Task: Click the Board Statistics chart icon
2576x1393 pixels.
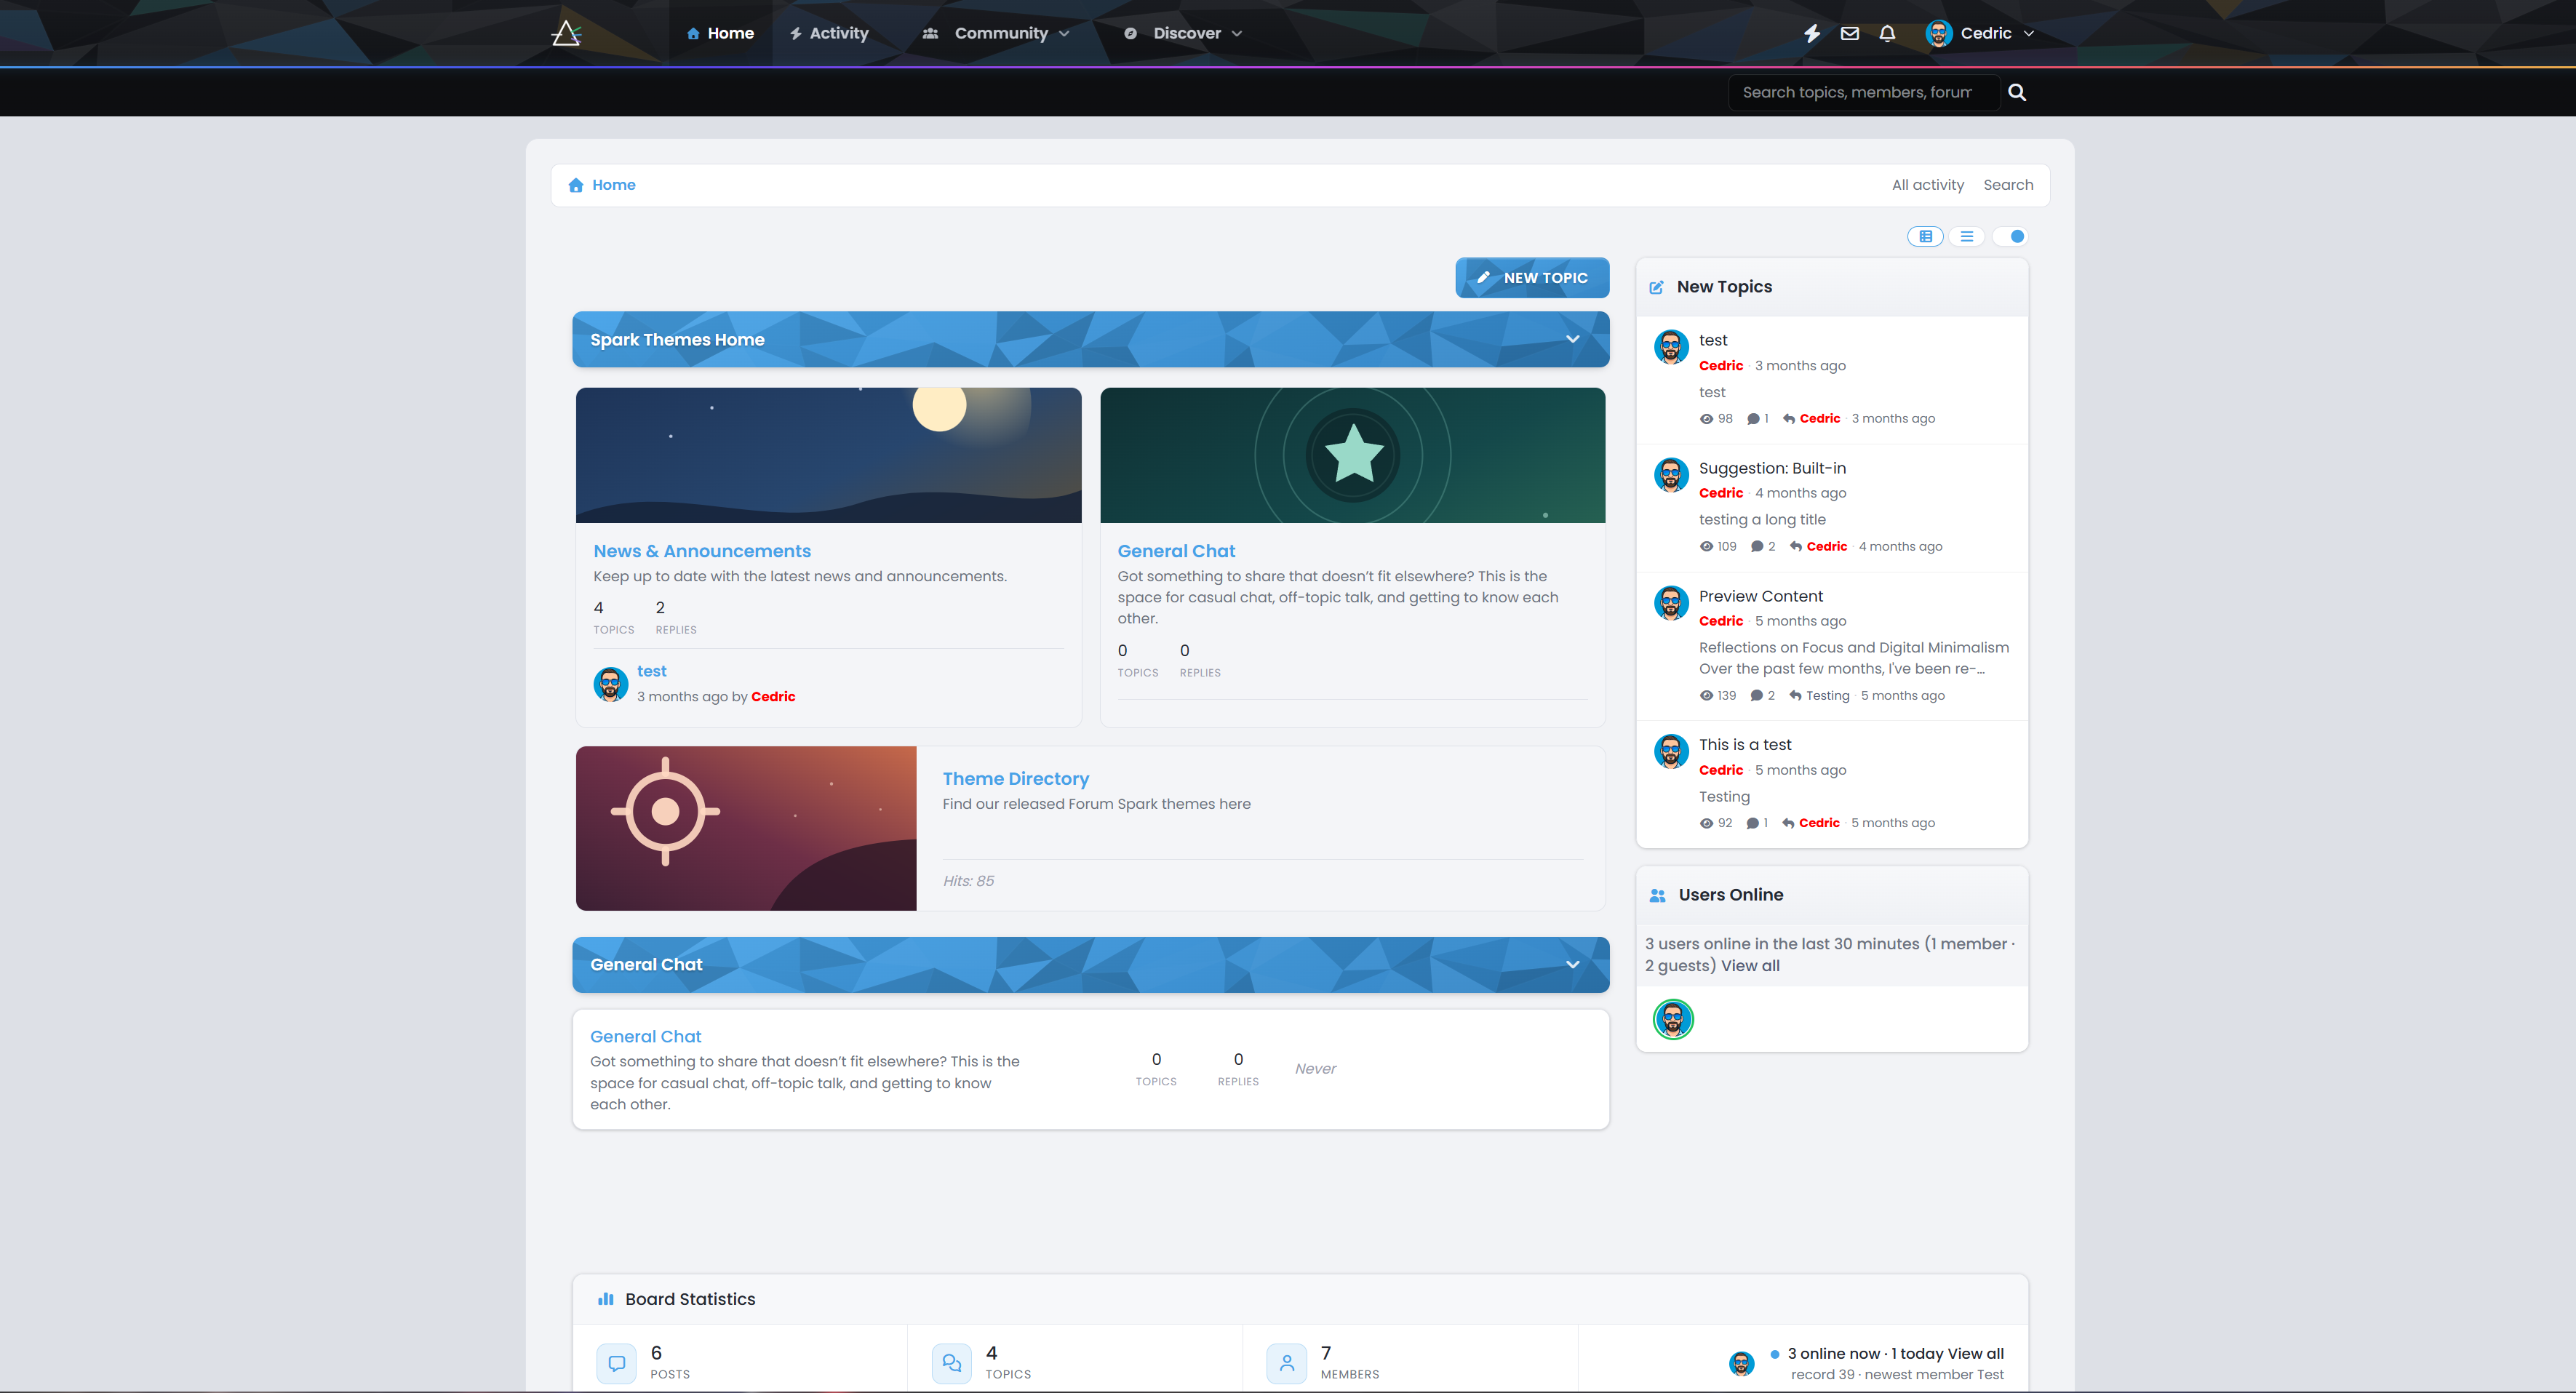Action: click(605, 1299)
